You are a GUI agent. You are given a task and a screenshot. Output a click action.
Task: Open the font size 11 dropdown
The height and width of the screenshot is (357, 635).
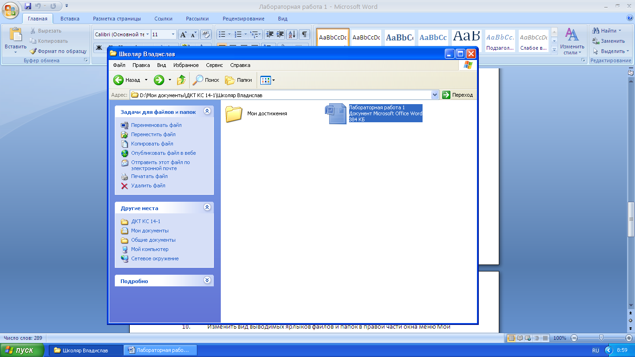173,34
